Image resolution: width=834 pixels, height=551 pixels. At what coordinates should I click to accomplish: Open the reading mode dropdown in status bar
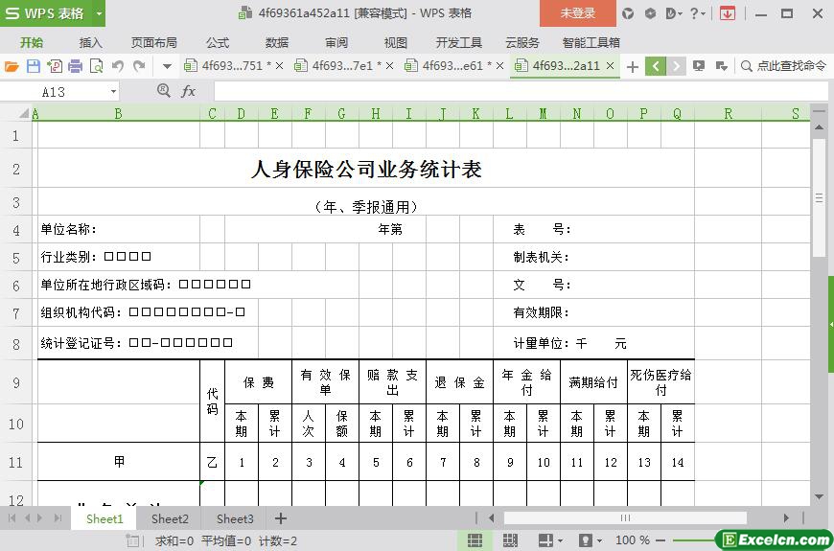point(560,540)
